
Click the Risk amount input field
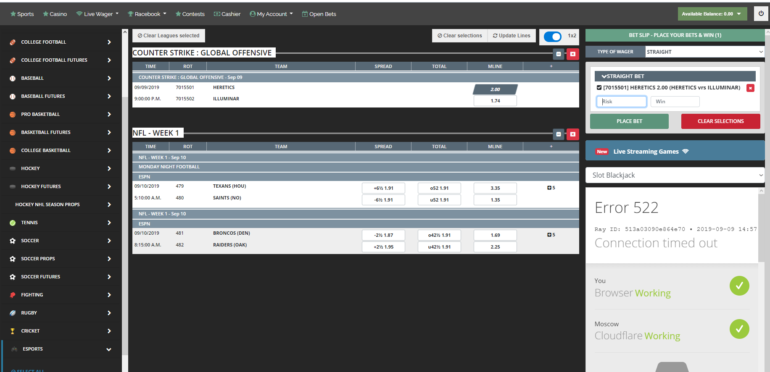(x=622, y=102)
